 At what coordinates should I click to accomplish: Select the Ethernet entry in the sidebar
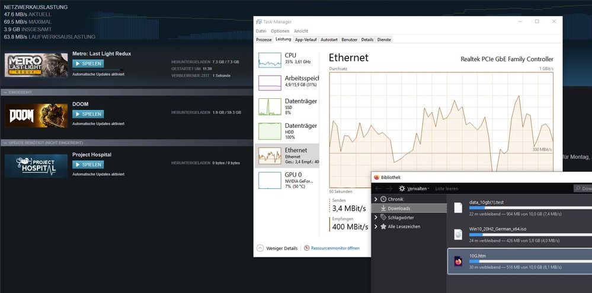pyautogui.click(x=287, y=155)
